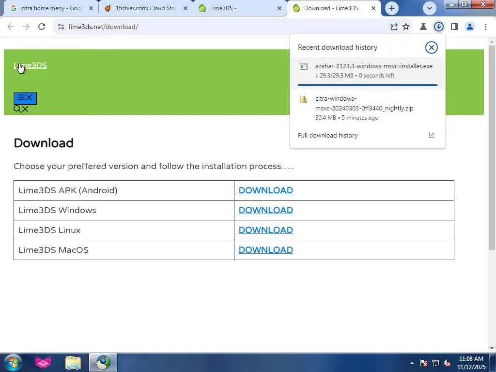This screenshot has height=372, width=496.
Task: Close the 1fichier.com tab
Action: 186,8
